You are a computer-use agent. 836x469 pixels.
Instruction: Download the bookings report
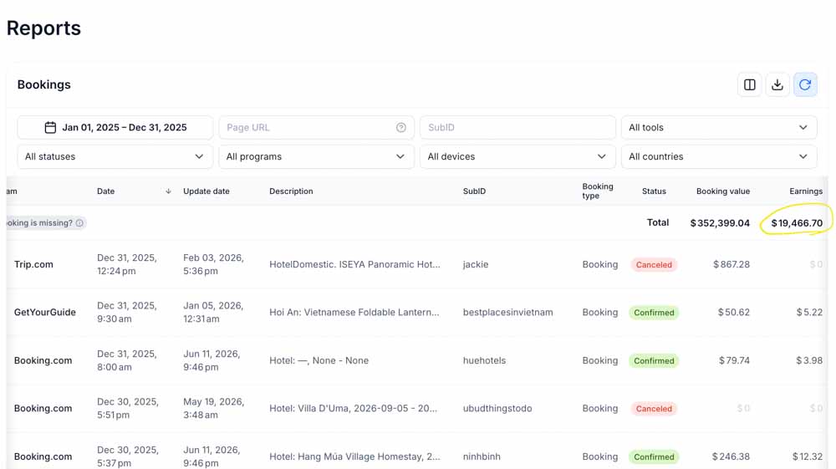click(x=777, y=84)
